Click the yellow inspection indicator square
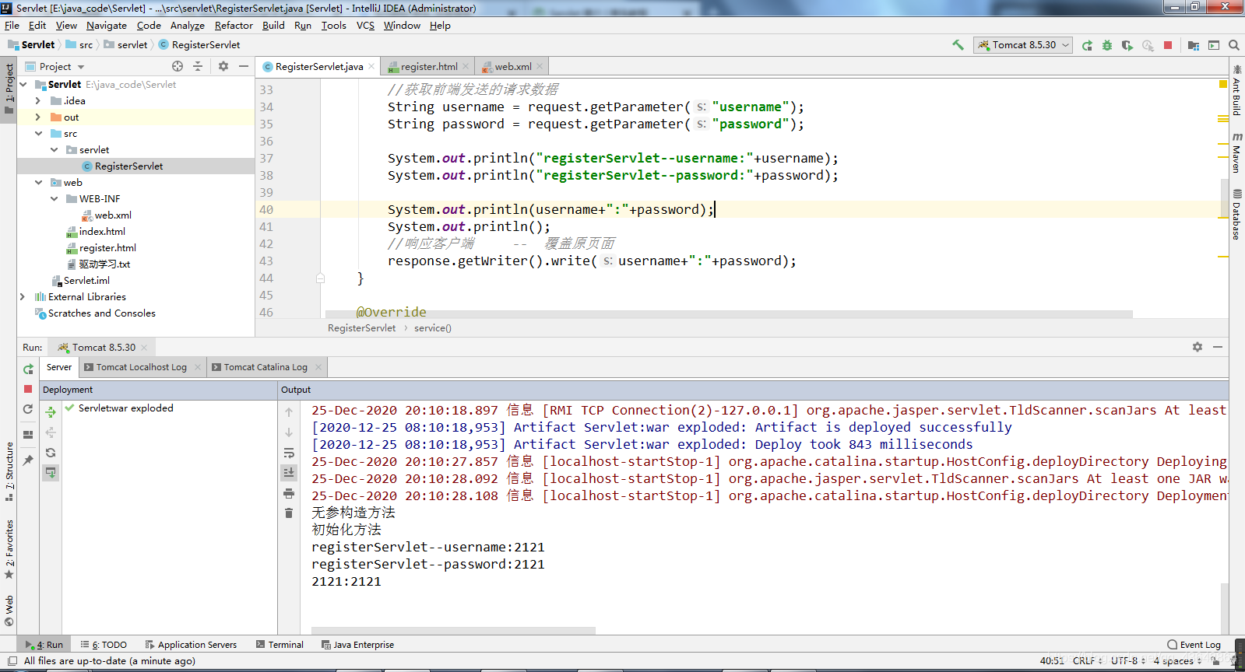The image size is (1245, 672). pos(1222,83)
